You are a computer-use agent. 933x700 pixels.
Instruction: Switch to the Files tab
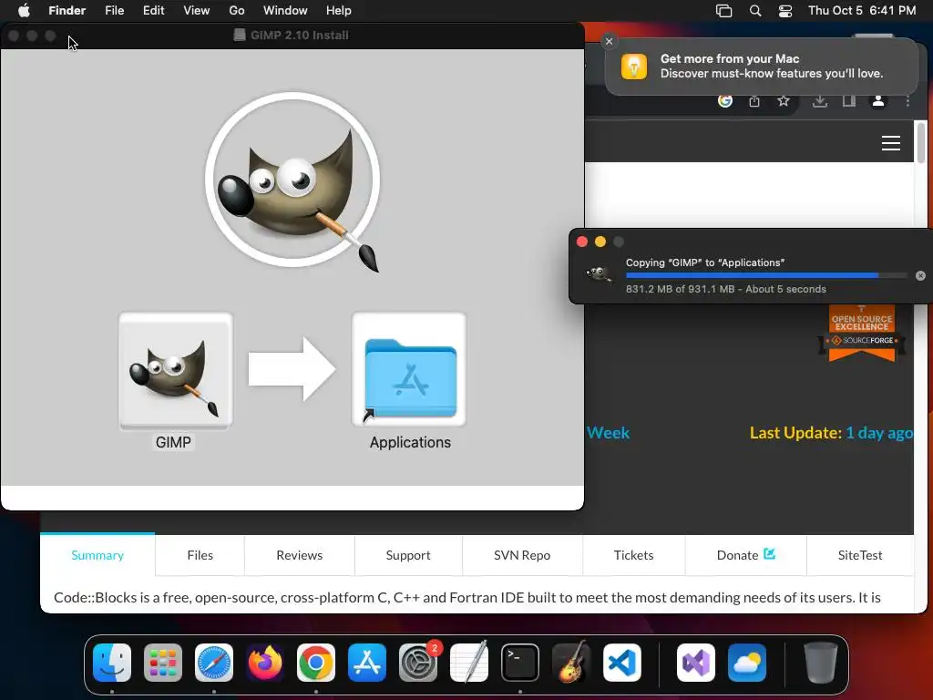[200, 555]
